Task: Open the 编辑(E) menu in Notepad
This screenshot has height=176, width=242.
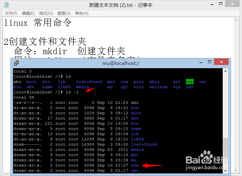Action: tap(28, 13)
